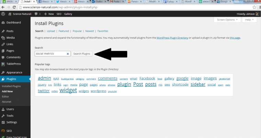The image size is (261, 138).
Task: Click the 'sidebar' popular tag
Action: coord(198,84)
